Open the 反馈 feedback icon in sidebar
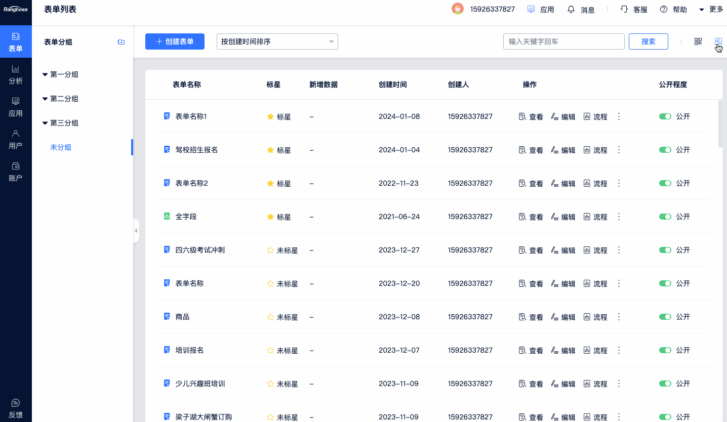Viewport: 727px width, 422px height. [16, 403]
